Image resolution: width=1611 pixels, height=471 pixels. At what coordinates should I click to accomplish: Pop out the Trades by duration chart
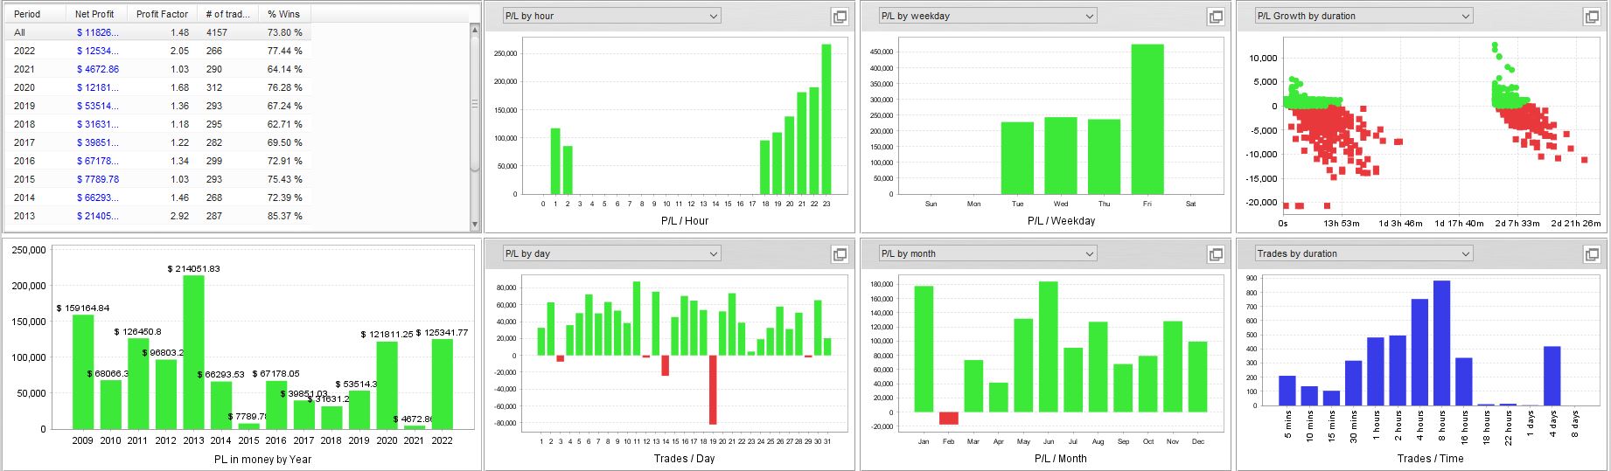point(1592,254)
